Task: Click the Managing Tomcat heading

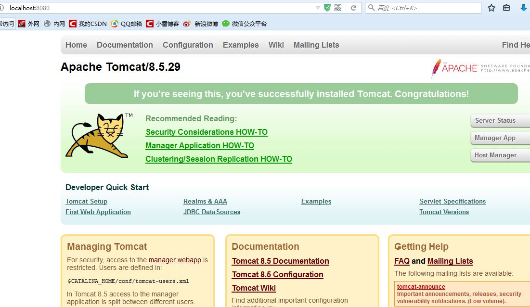Action: (x=107, y=246)
